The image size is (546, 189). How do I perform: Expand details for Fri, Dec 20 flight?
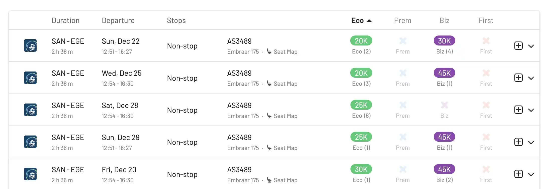[531, 174]
